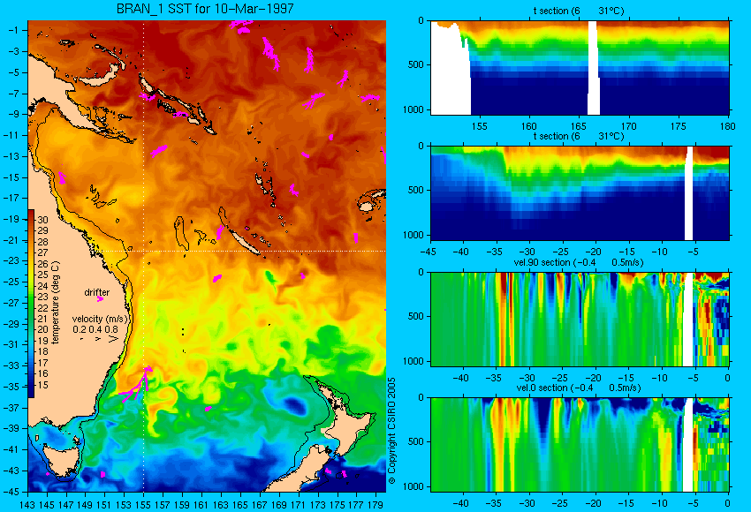Open the temperature section plot spanning longitude 155-180
Viewport: 751px width, 512px height.
coord(580,67)
